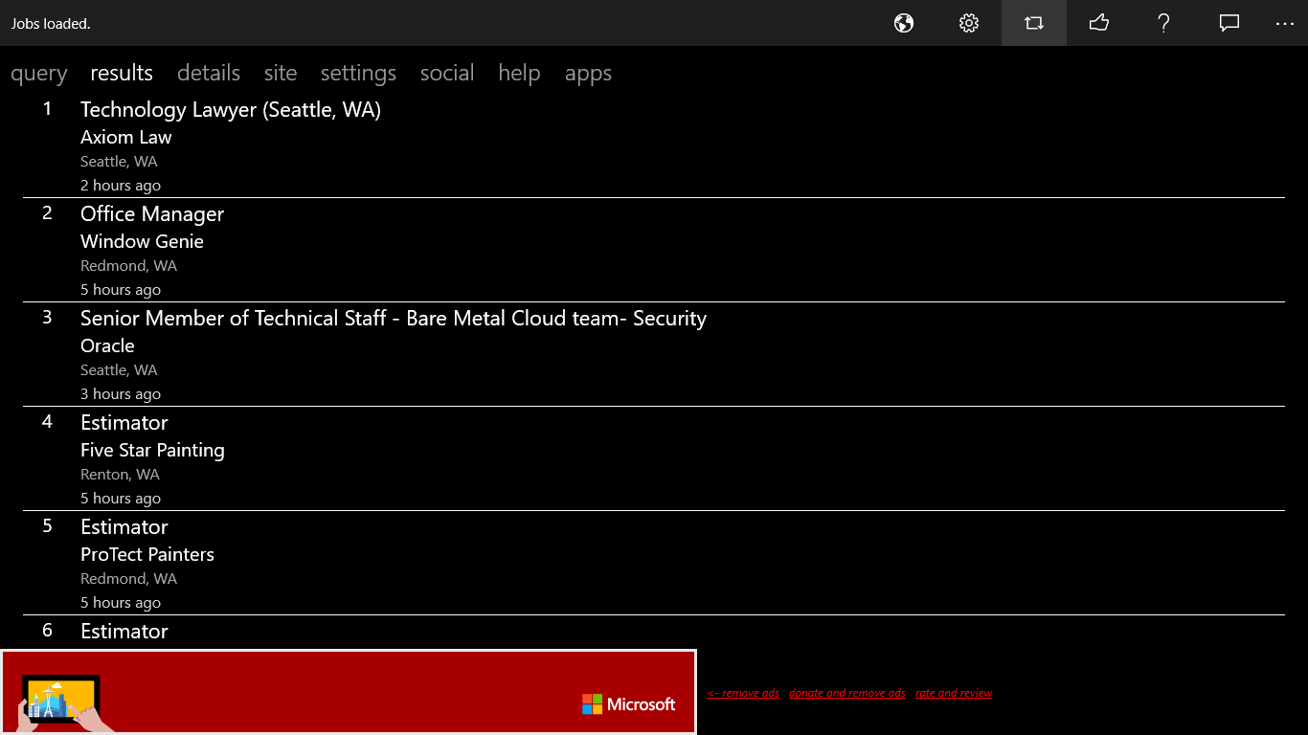This screenshot has height=735, width=1308.
Task: Switch to the query tab
Action: pos(39,74)
